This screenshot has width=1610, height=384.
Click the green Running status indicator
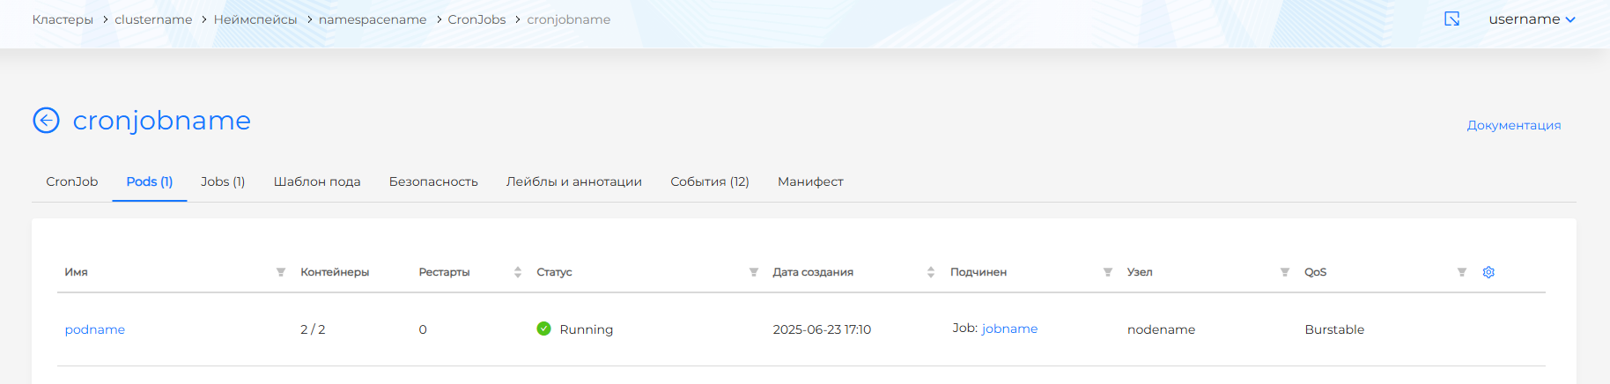543,329
